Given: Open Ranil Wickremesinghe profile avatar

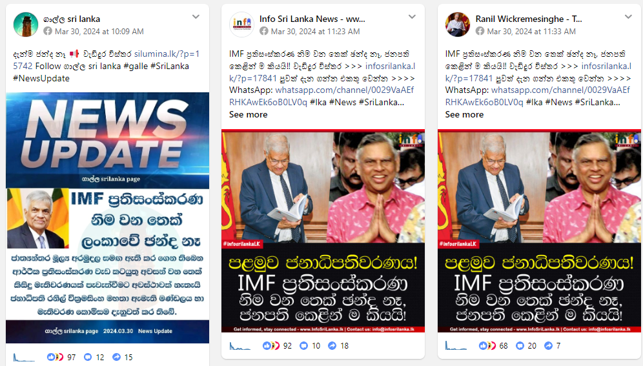Looking at the screenshot, I should click(458, 25).
